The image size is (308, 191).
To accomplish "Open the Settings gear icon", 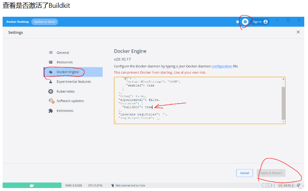I will click(x=245, y=22).
